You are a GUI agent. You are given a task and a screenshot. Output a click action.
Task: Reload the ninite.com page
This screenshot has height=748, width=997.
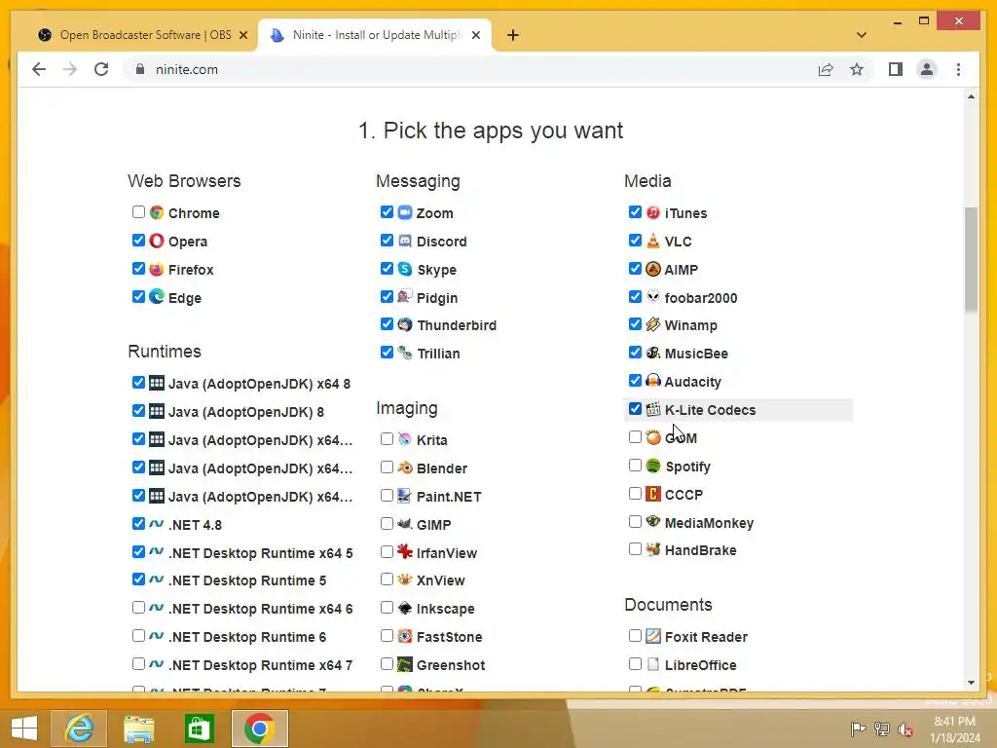pos(101,69)
